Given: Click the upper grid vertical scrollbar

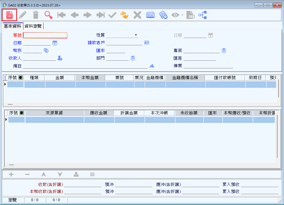Looking at the screenshot, I should [x=278, y=88].
